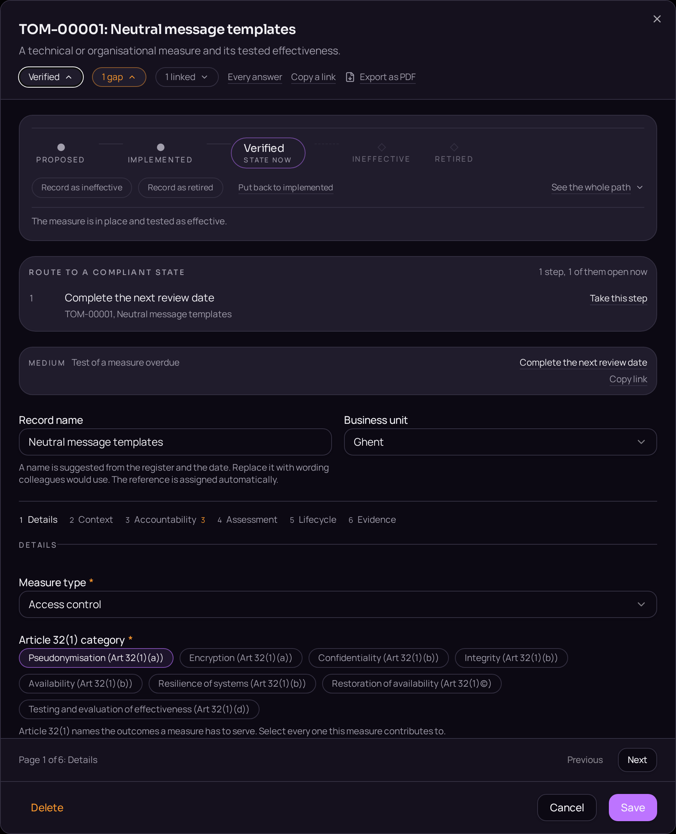Screen dimensions: 676x834
Task: Click the Ineffective diamond state marker
Action: pos(382,147)
